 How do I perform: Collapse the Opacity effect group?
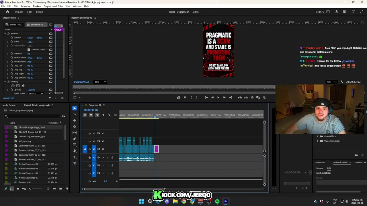[x=5, y=82]
